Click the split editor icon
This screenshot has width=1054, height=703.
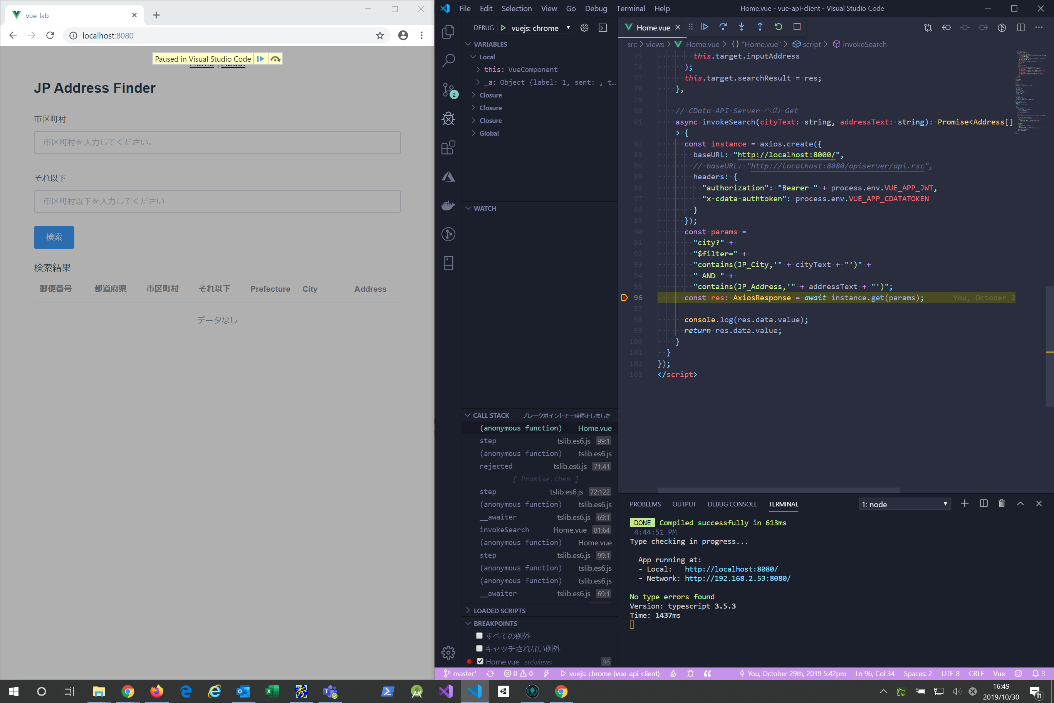point(1020,27)
